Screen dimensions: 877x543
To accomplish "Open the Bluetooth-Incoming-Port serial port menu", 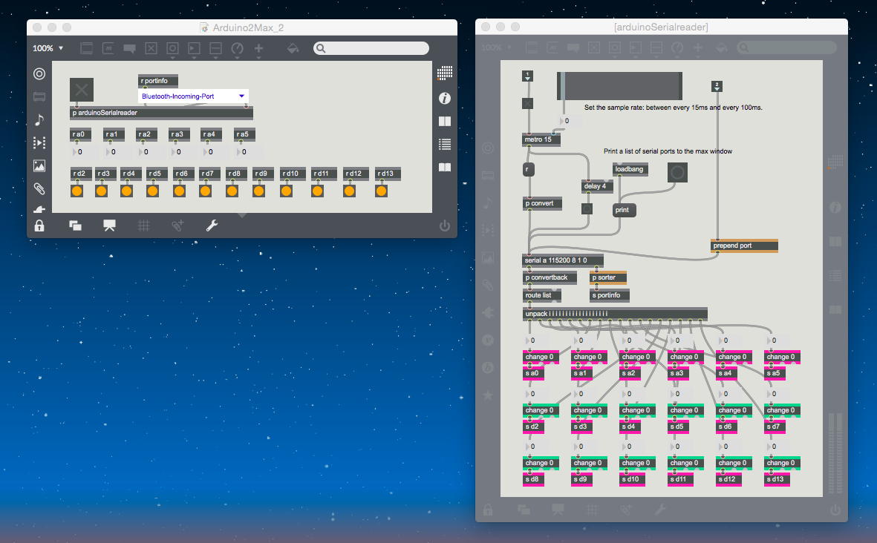I will pos(193,96).
